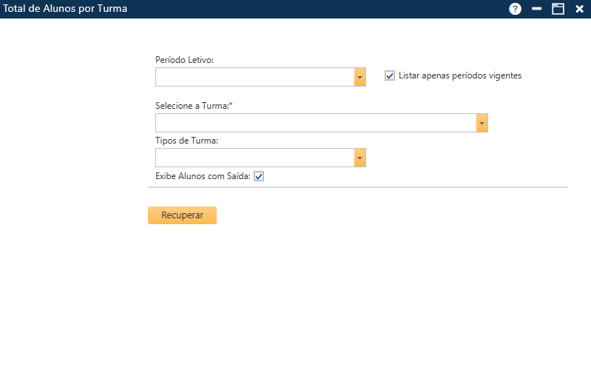This screenshot has height=370, width=591.
Task: Click the 'Tipos de Turma:' field label
Action: tap(186, 141)
